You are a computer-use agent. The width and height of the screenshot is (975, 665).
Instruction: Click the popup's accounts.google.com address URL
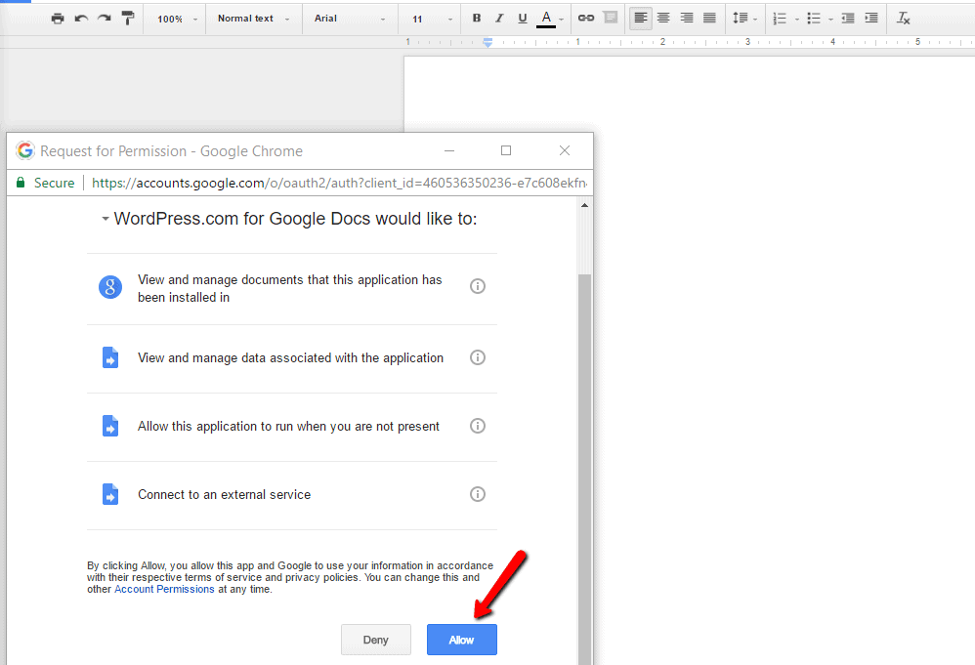pos(339,183)
